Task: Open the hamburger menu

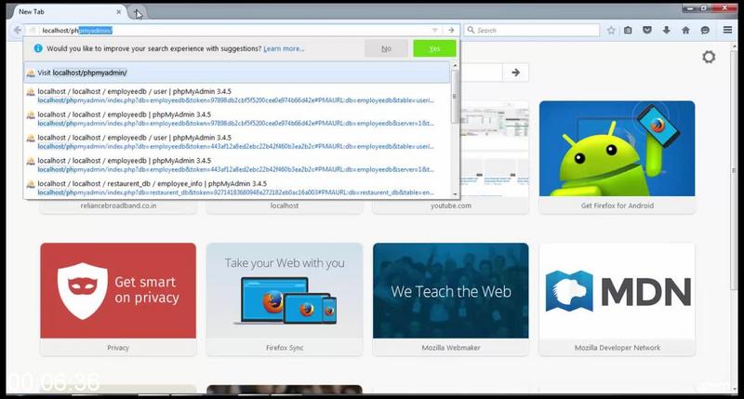Action: [x=727, y=30]
